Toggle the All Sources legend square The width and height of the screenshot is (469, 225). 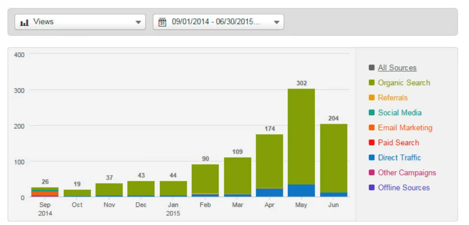coord(372,68)
